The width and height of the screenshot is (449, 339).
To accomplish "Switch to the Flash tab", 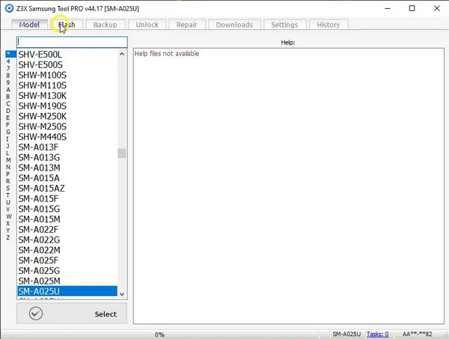I will pos(67,25).
